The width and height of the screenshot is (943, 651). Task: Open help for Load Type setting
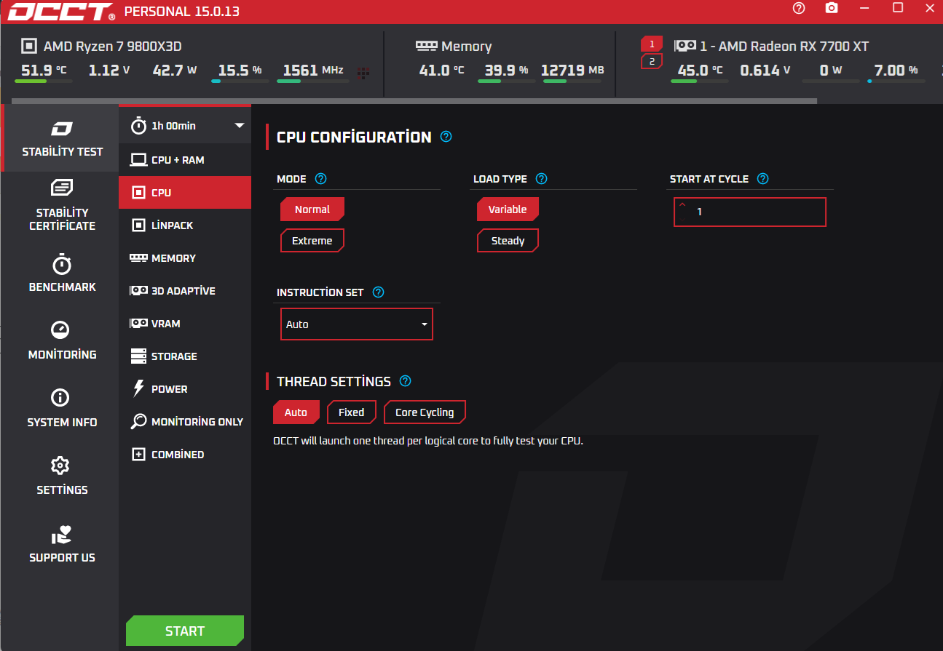coord(541,179)
